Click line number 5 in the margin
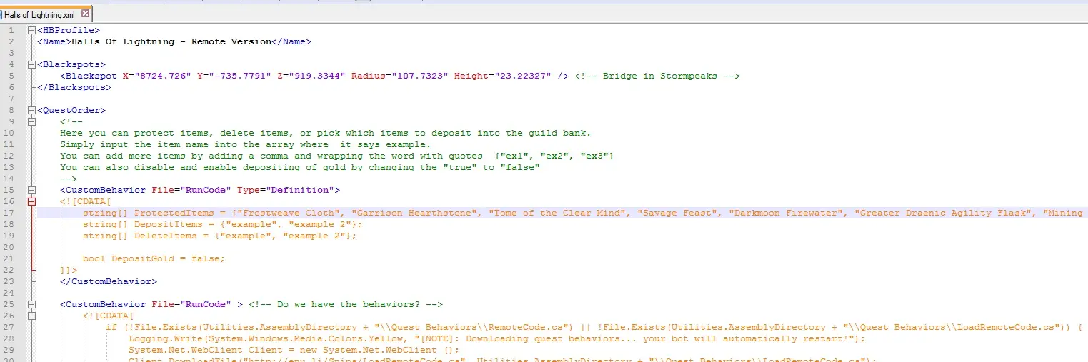Viewport: 1088px width, 362px height. (12, 76)
